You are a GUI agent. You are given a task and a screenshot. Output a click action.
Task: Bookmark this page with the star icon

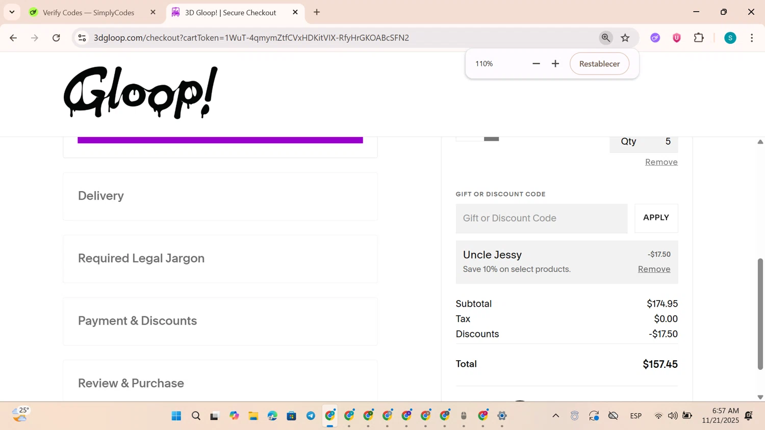(625, 38)
